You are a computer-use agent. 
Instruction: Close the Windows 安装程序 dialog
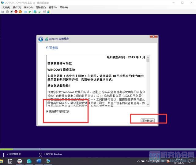point(153,36)
